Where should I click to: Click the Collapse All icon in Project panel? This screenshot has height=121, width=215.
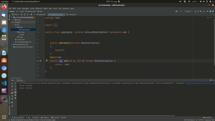pos(28,14)
